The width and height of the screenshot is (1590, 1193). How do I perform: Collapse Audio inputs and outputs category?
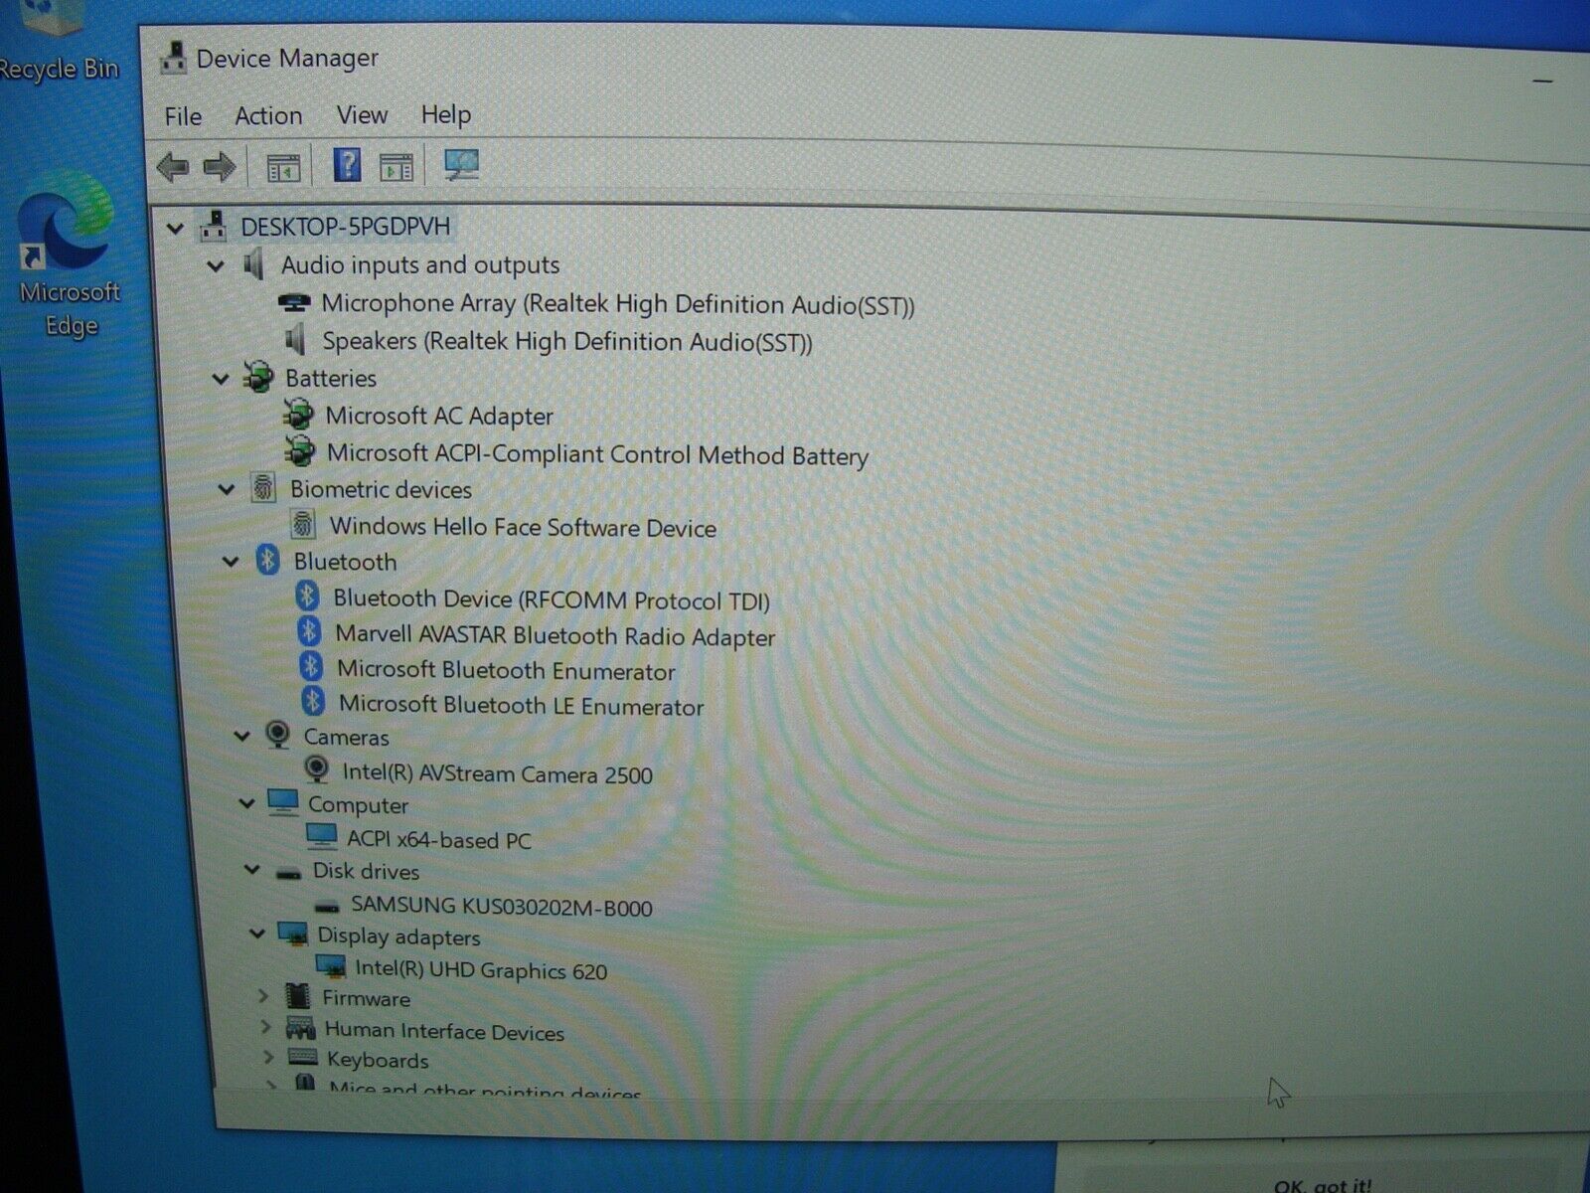pyautogui.click(x=216, y=265)
